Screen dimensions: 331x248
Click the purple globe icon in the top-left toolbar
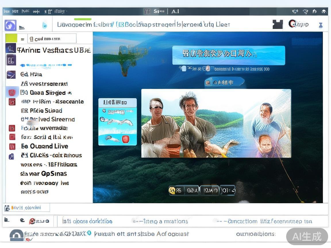click(10, 25)
